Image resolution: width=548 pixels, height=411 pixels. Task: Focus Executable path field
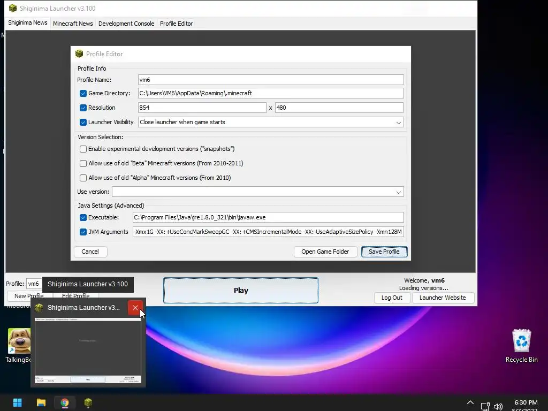(268, 217)
